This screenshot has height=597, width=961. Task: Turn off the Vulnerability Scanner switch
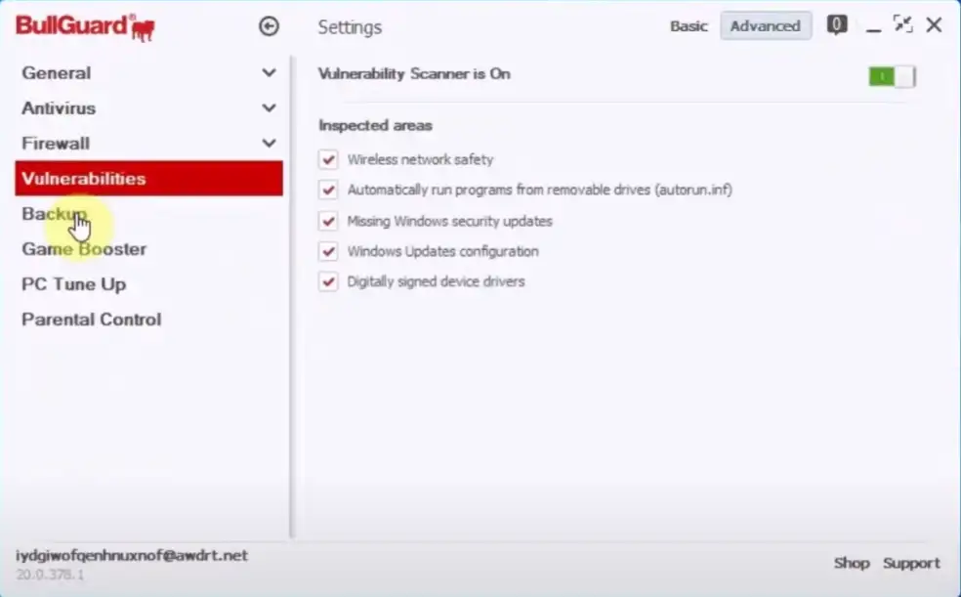point(892,76)
